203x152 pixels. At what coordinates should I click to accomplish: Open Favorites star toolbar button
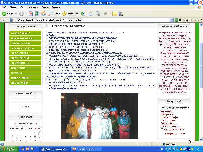[x=70, y=14]
